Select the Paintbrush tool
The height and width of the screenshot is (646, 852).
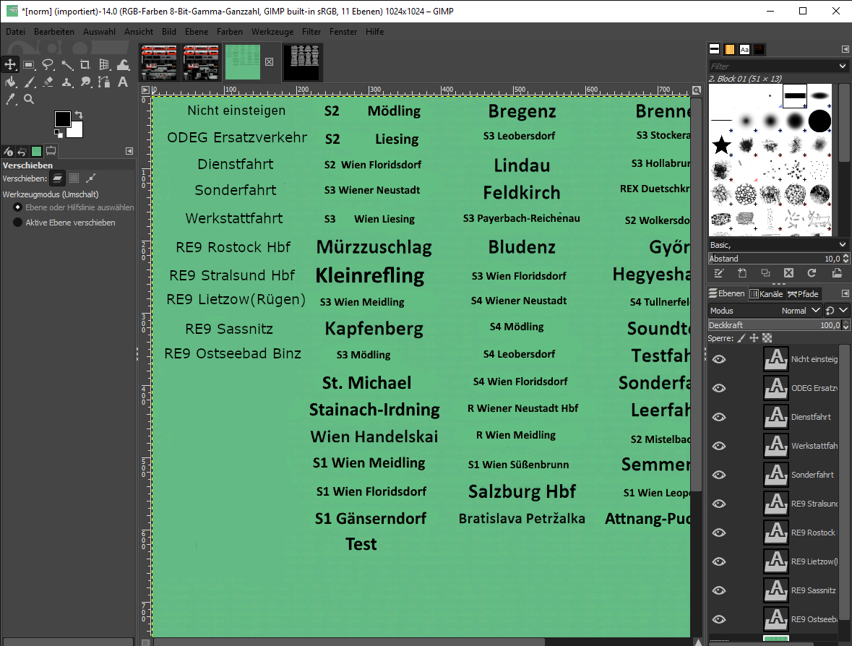pyautogui.click(x=29, y=82)
